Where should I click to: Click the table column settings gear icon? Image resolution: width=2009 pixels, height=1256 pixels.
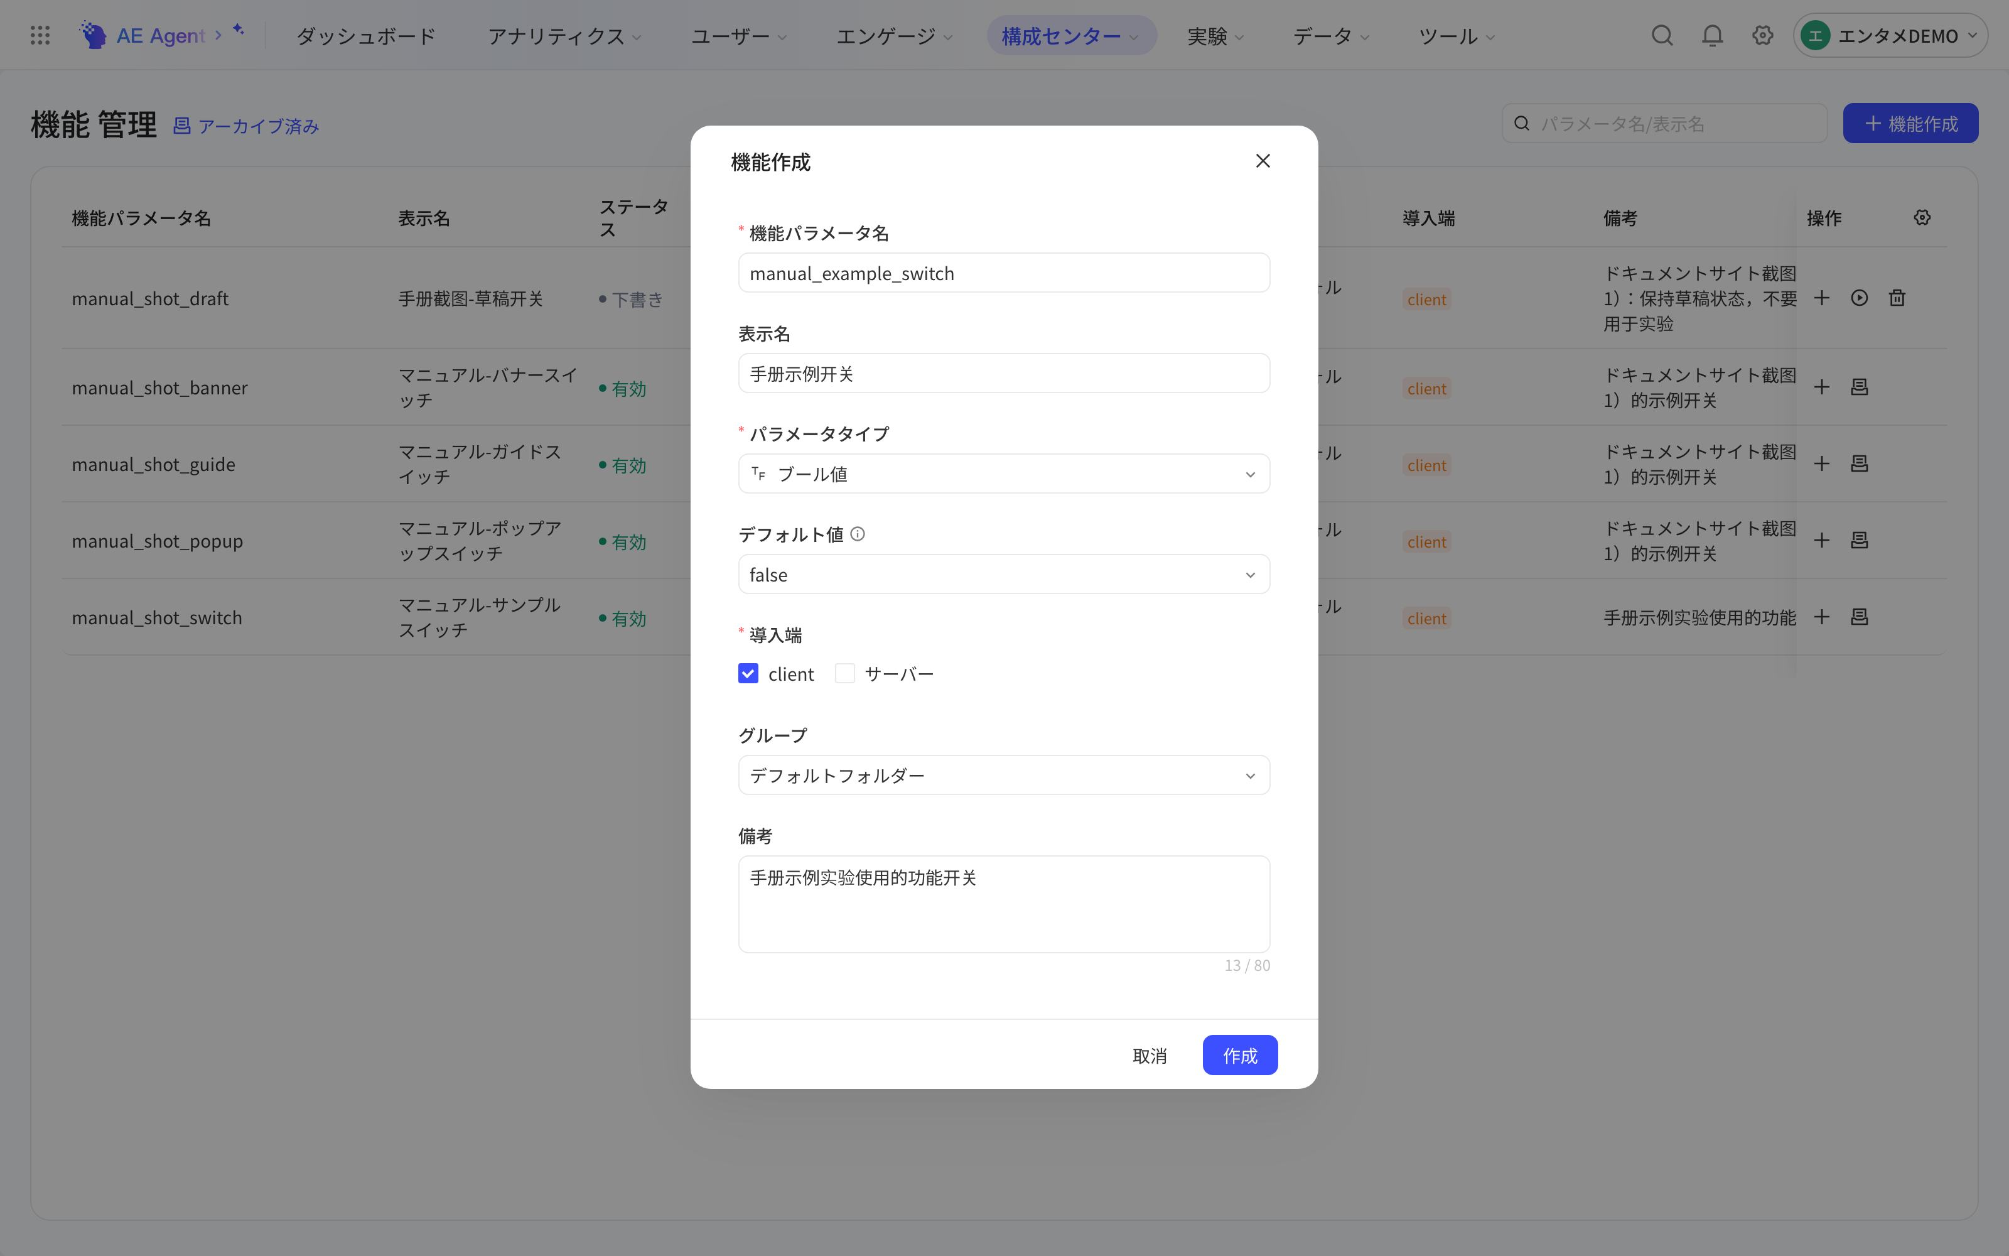1922,218
